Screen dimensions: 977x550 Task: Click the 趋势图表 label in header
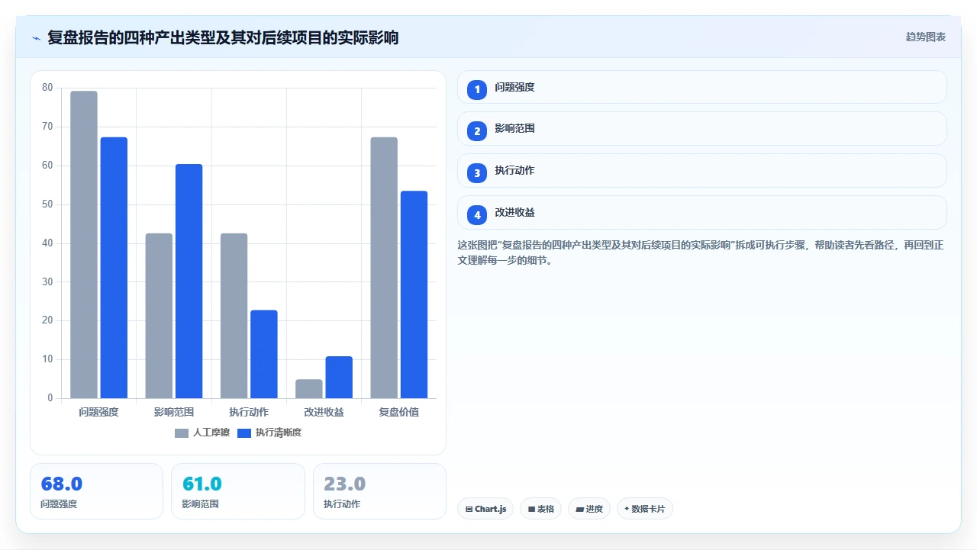click(x=926, y=37)
